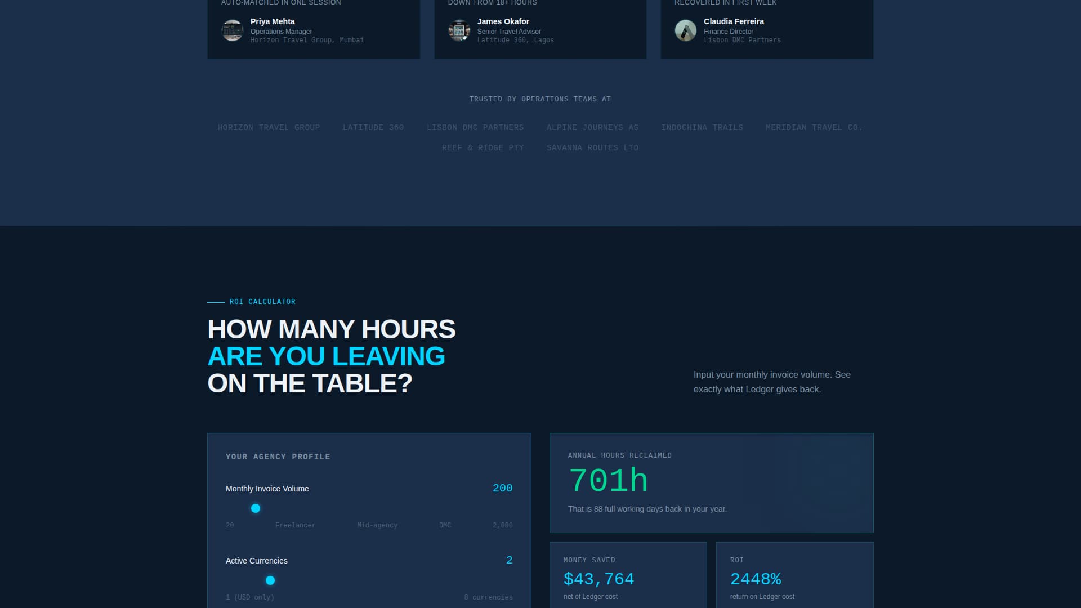Click the Indochina Trails logo text
Screen dimensions: 1081x608
(702, 128)
